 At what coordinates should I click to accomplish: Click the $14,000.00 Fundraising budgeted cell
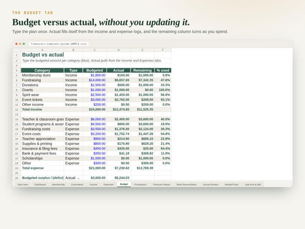coord(95,80)
